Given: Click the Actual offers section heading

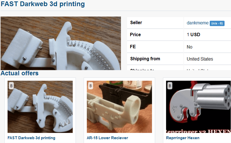Looking at the screenshot, I should pos(19,73).
